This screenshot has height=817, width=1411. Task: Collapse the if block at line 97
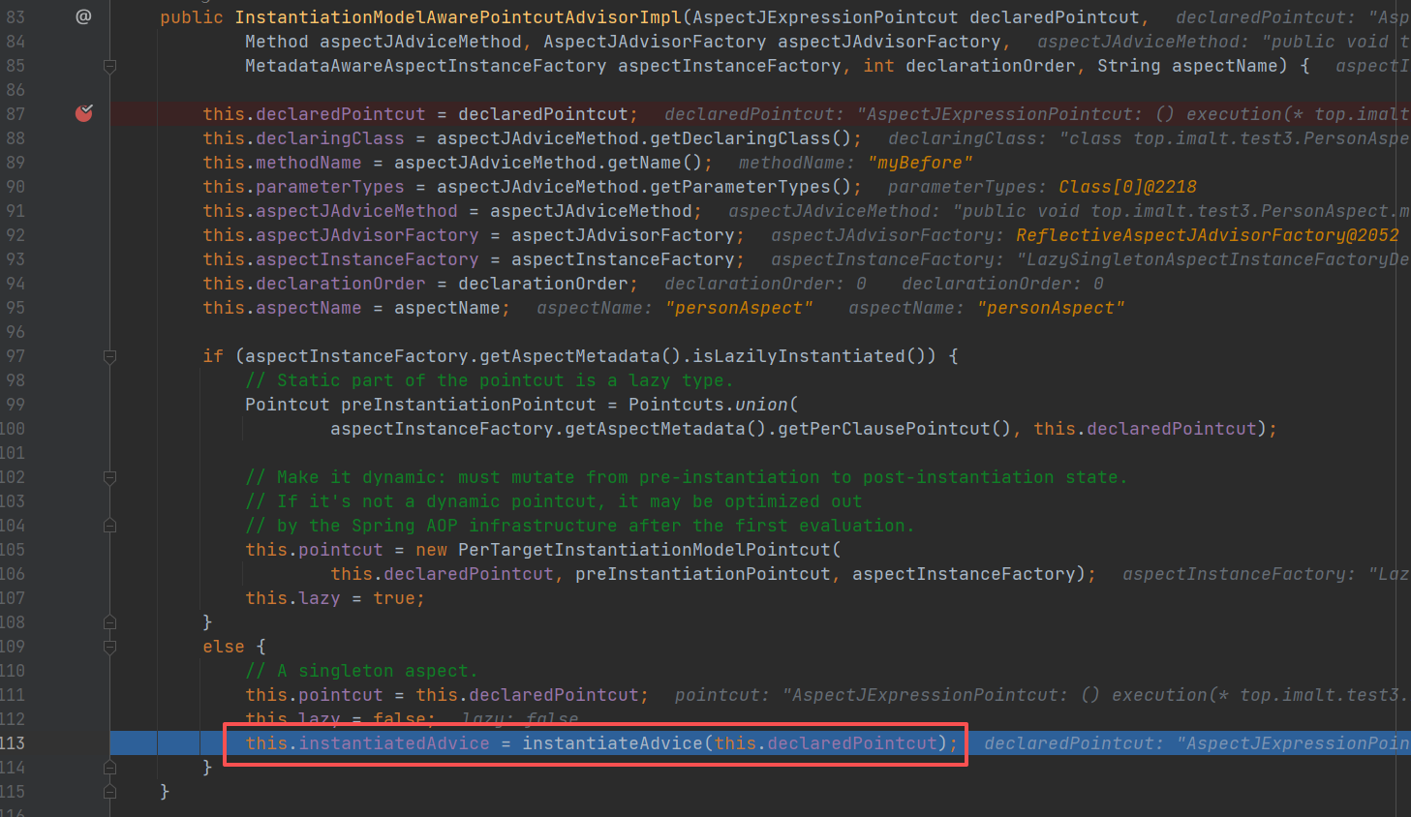(109, 356)
